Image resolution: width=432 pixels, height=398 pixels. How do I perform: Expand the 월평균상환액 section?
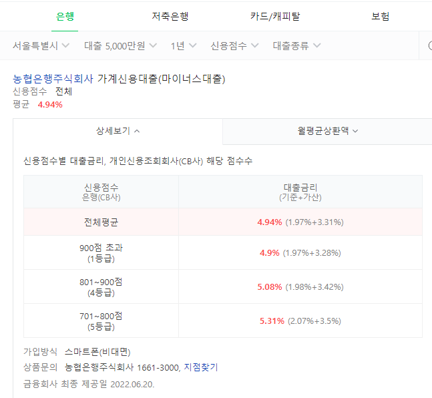327,131
